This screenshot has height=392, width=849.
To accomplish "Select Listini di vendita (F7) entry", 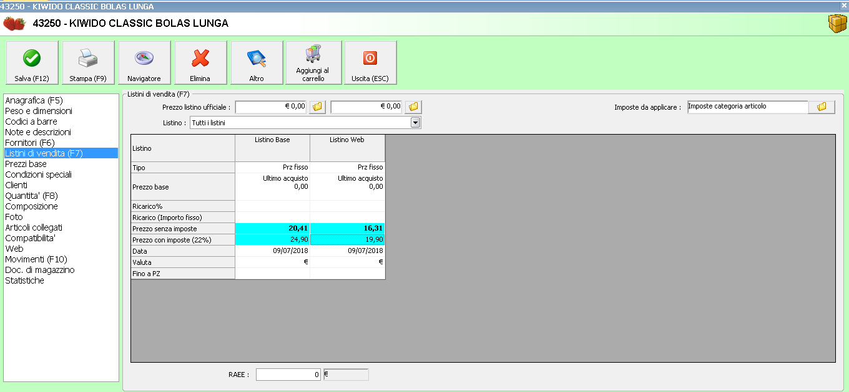I will coord(61,153).
